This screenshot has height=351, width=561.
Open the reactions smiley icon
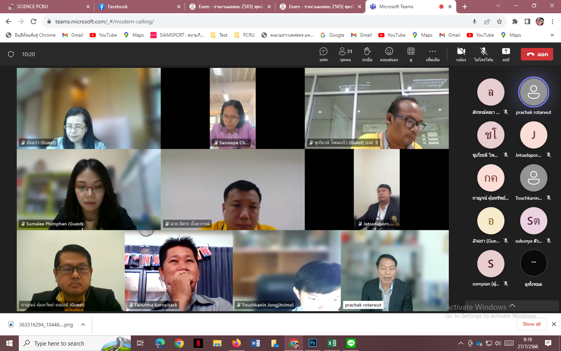(389, 54)
